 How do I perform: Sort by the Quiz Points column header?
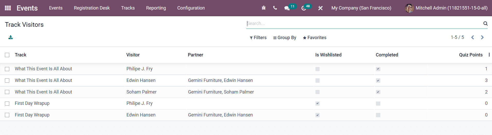471,55
